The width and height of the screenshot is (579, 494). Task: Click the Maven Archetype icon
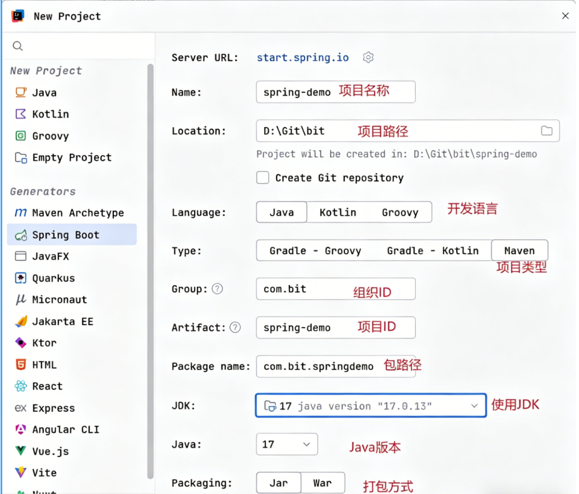pos(21,213)
